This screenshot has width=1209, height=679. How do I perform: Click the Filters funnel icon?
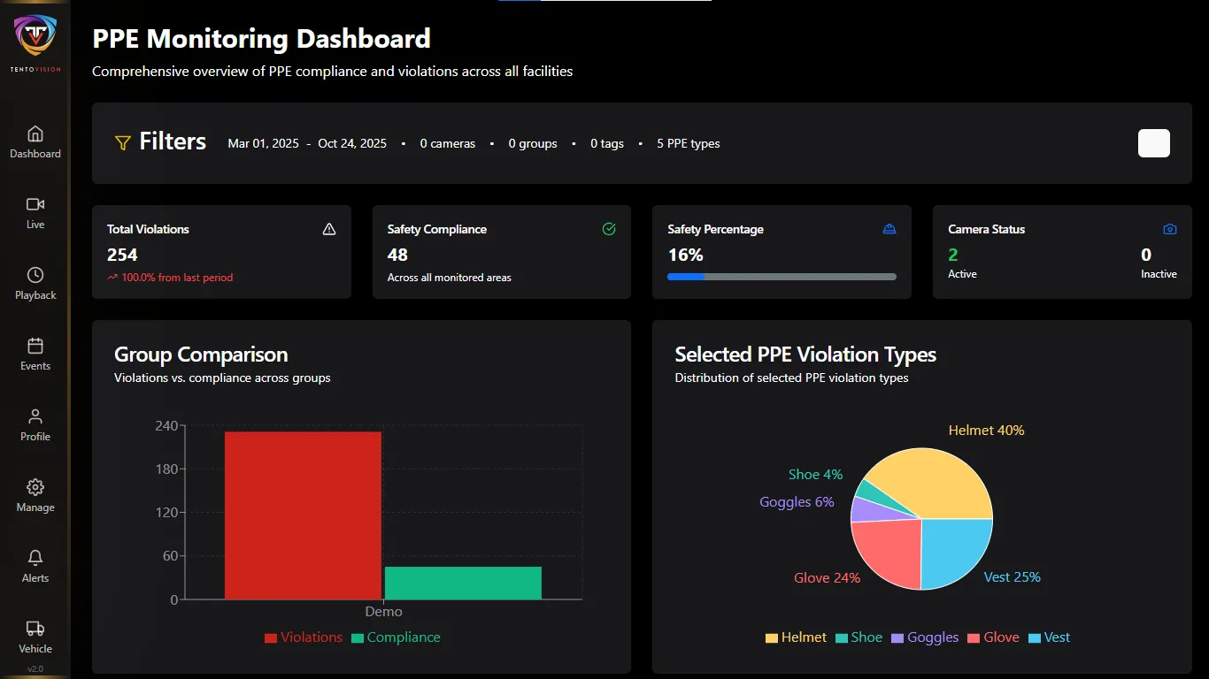coord(123,142)
